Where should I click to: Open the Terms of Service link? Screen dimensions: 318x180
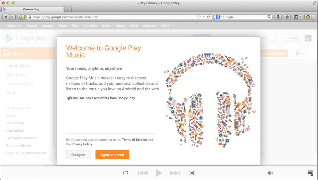point(134,140)
